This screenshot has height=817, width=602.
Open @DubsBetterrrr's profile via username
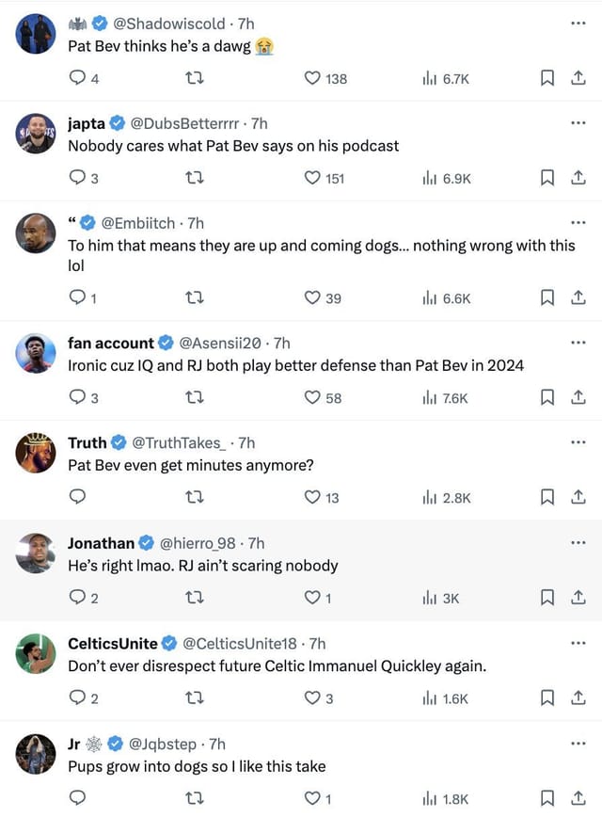(x=184, y=122)
